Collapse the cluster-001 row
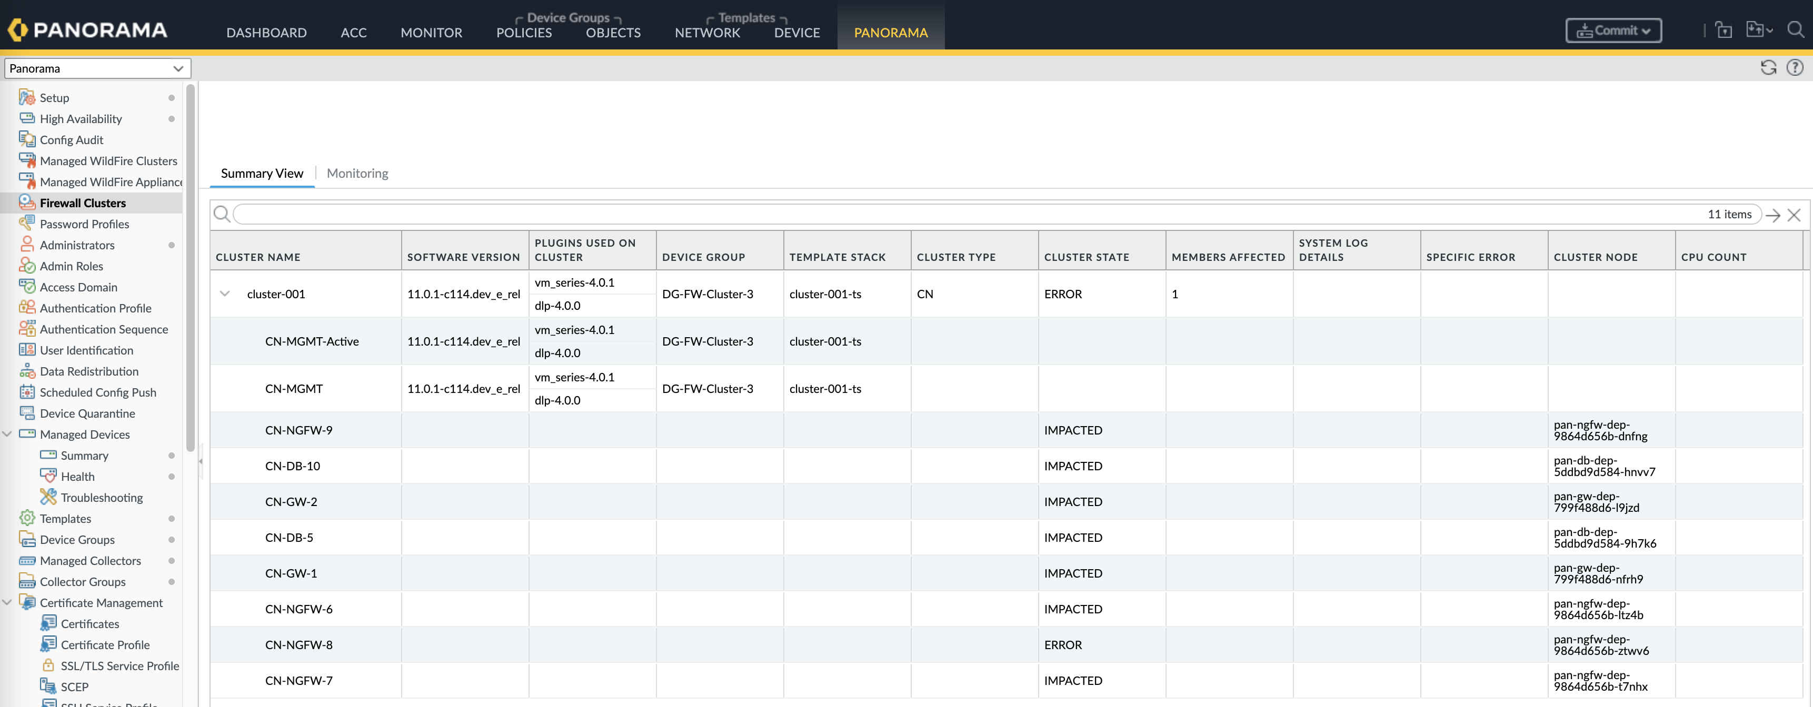This screenshot has height=707, width=1813. coord(224,294)
